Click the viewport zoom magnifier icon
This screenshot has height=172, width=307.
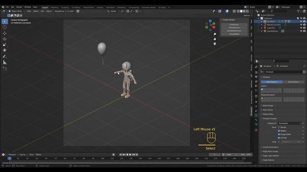pos(215,34)
